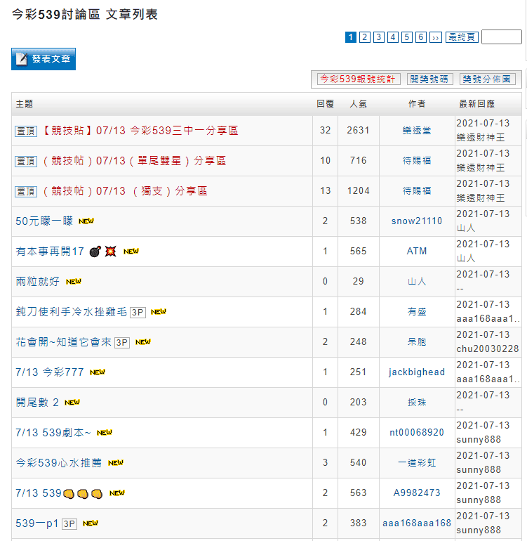The image size is (527, 541).
Task: Click 置頂 badge on 三中一分享區 row
Action: (x=26, y=131)
